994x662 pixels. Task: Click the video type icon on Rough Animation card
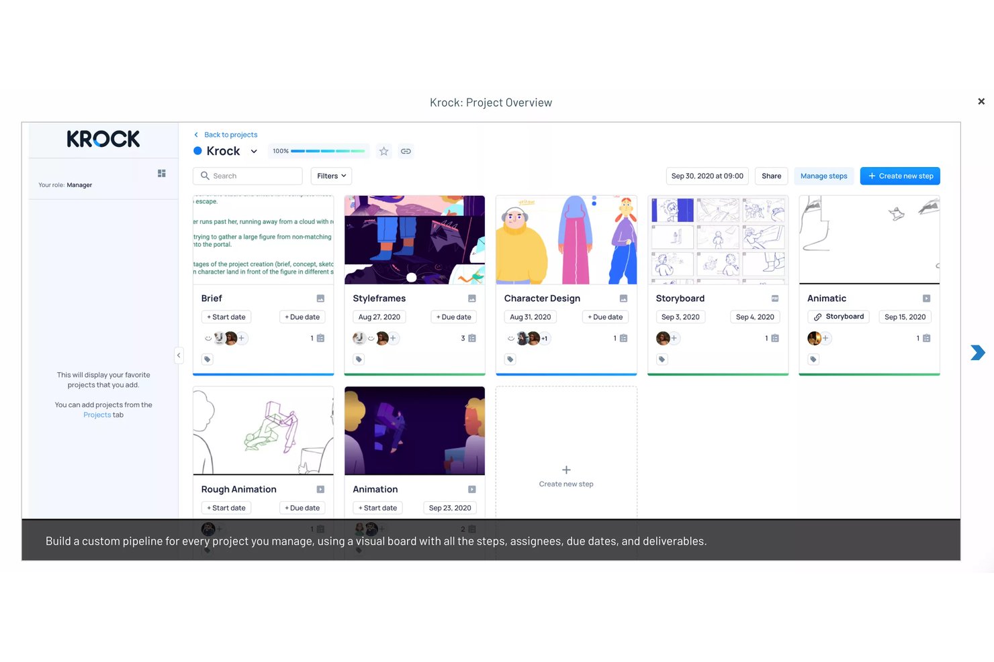point(320,490)
